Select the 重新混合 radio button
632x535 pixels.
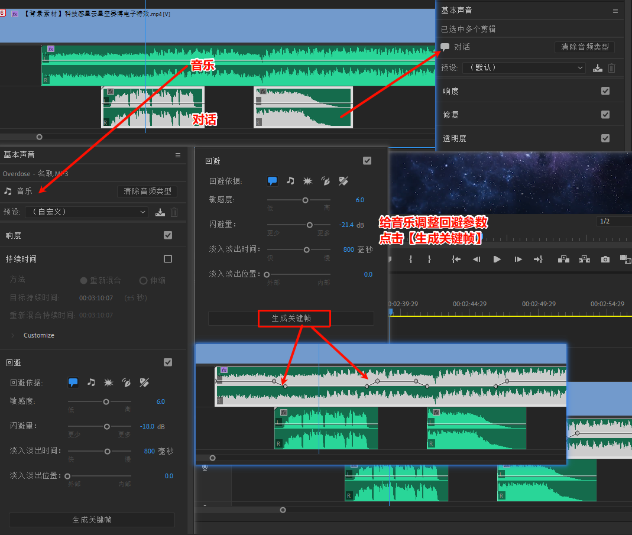pyautogui.click(x=83, y=280)
